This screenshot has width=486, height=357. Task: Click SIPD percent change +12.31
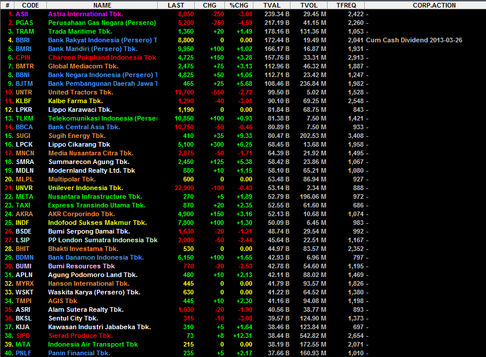click(242, 336)
